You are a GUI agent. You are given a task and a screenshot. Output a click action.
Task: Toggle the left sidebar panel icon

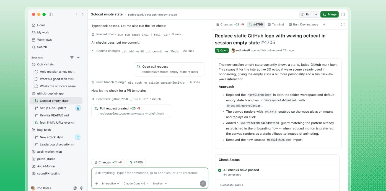(51, 14)
